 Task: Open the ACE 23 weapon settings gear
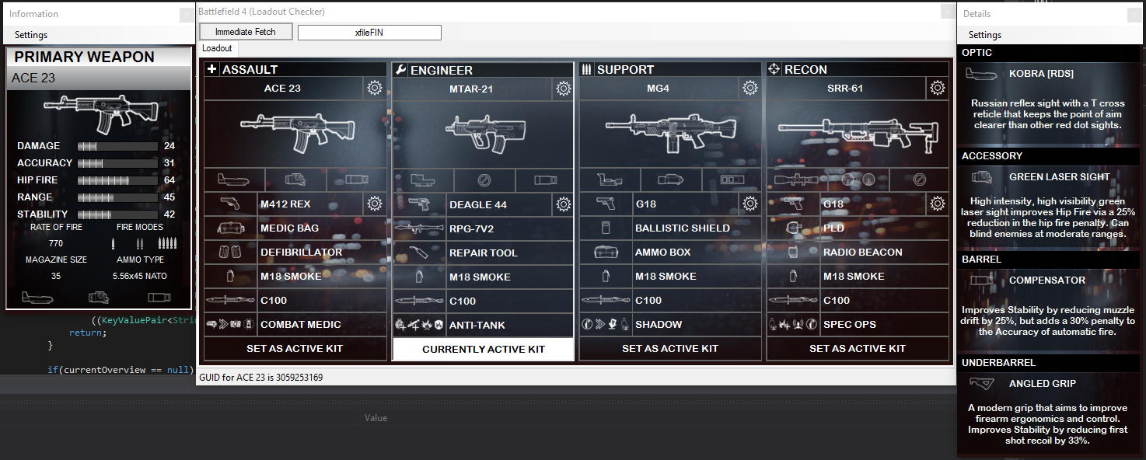(x=375, y=88)
